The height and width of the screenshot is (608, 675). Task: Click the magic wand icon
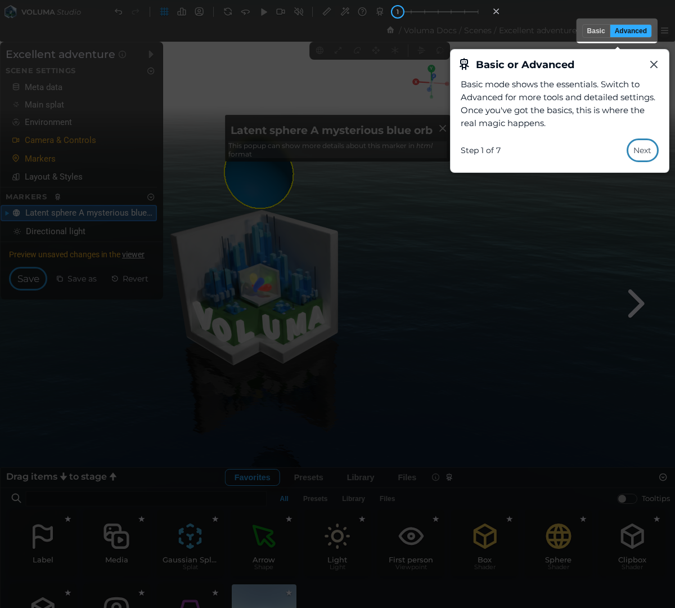pyautogui.click(x=345, y=12)
